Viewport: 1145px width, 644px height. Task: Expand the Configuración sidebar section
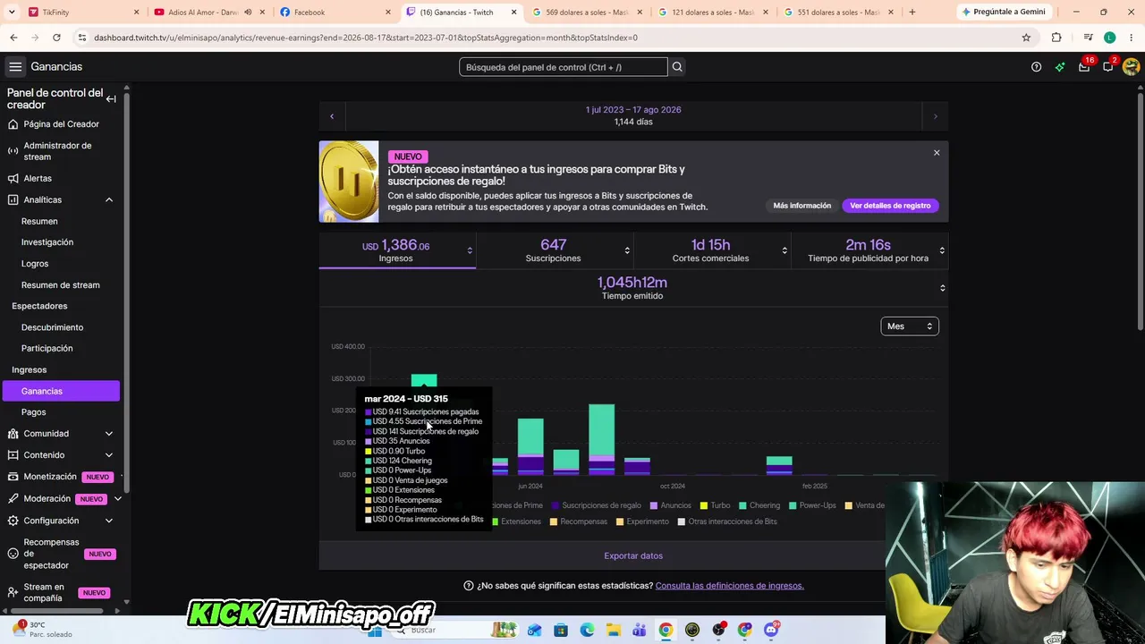pos(109,521)
